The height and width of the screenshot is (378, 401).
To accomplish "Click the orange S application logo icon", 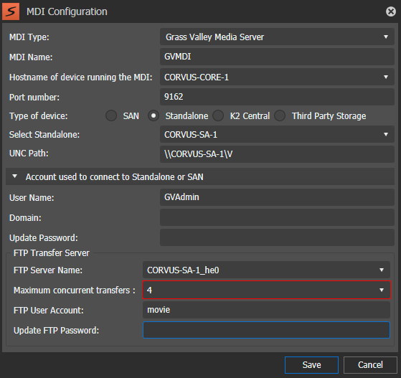I will pyautogui.click(x=11, y=11).
